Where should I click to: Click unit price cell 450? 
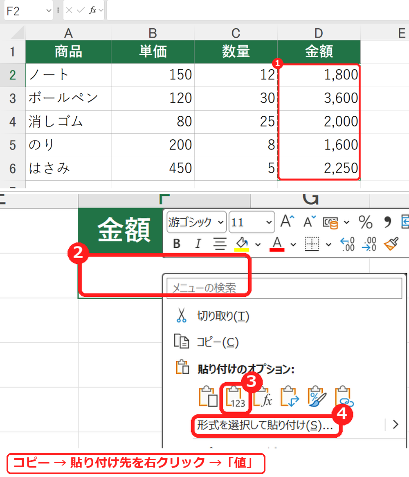[153, 169]
